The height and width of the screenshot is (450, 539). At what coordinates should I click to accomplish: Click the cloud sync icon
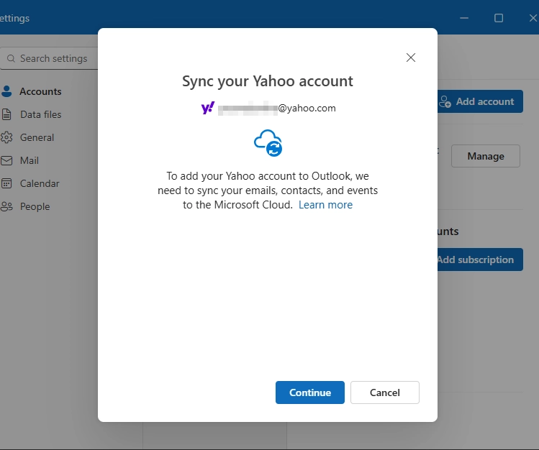[x=268, y=143]
